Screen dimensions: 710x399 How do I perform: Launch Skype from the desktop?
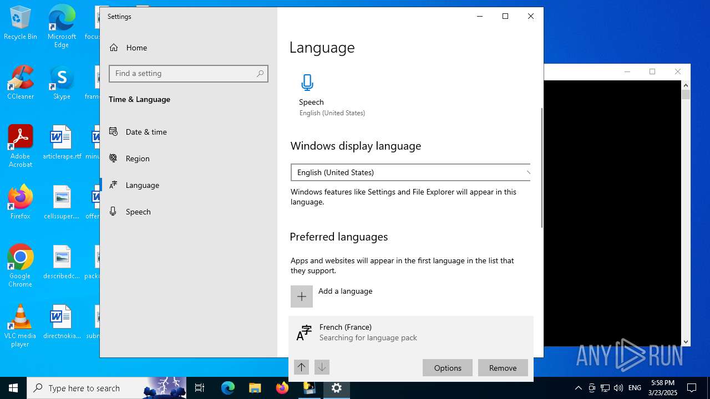click(62, 83)
